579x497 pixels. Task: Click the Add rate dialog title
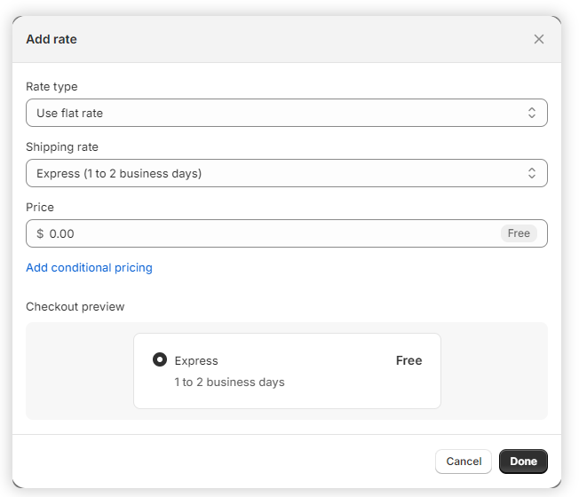(52, 39)
